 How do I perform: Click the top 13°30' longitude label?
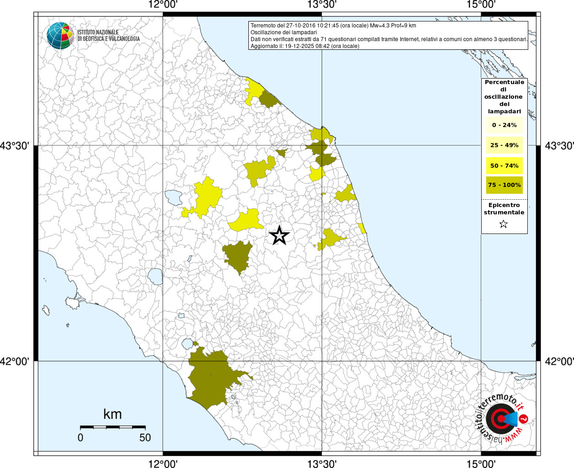[x=322, y=5]
